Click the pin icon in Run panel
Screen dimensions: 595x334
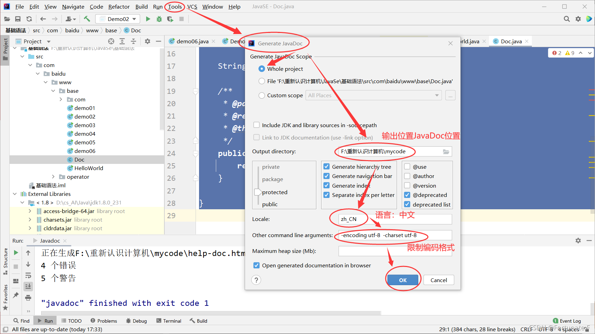(x=16, y=295)
